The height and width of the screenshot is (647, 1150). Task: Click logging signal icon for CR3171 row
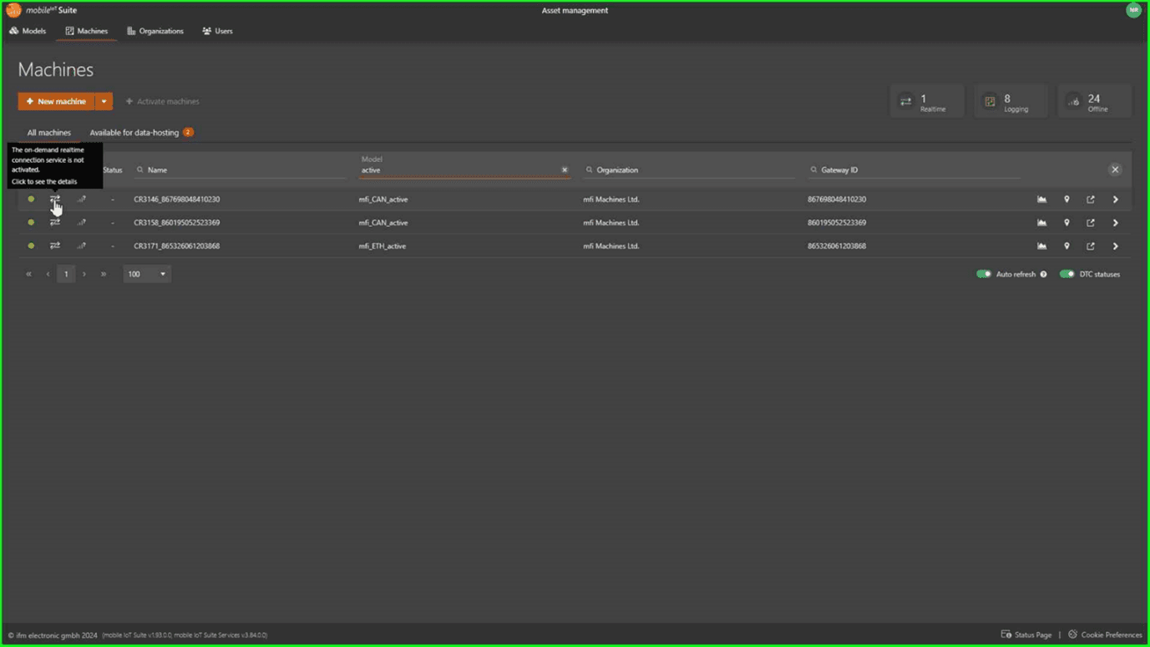(x=82, y=246)
